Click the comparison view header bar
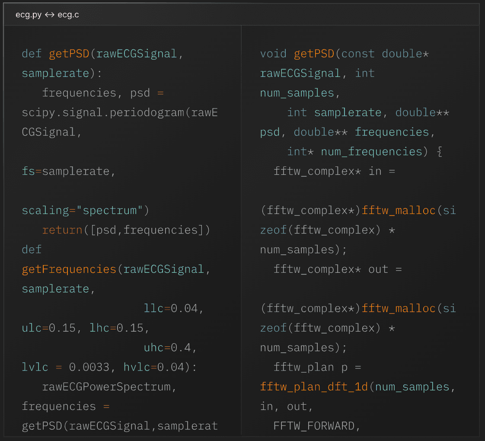 (242, 14)
